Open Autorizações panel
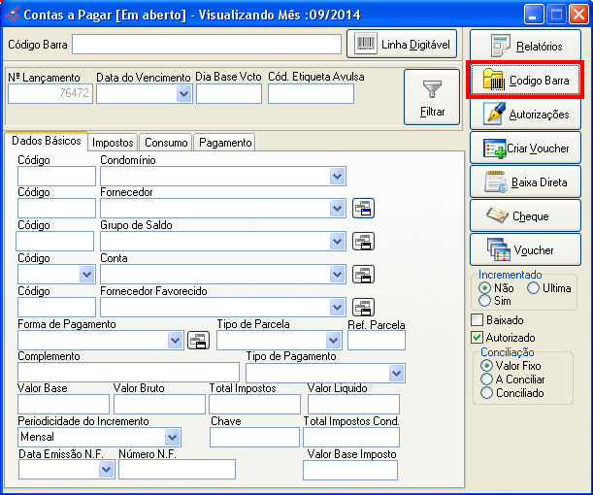Viewport: 593px width, 495px height. pos(525,115)
